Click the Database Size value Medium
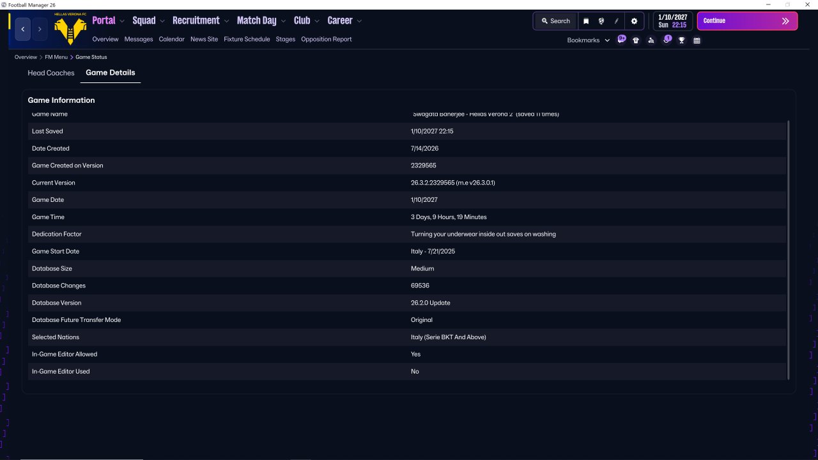 coord(422,269)
